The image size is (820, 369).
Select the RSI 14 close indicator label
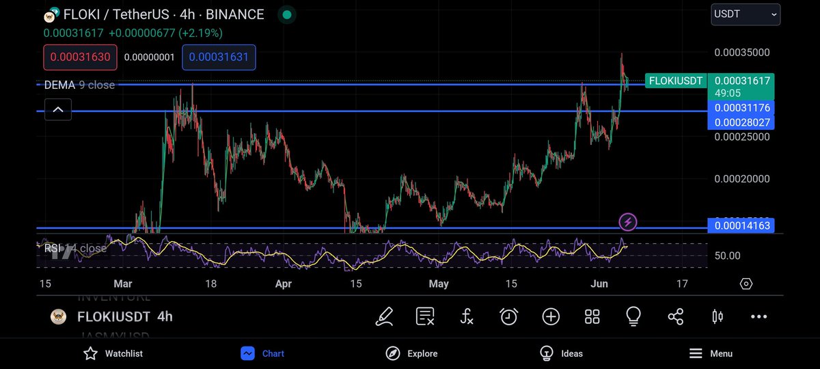tap(75, 248)
